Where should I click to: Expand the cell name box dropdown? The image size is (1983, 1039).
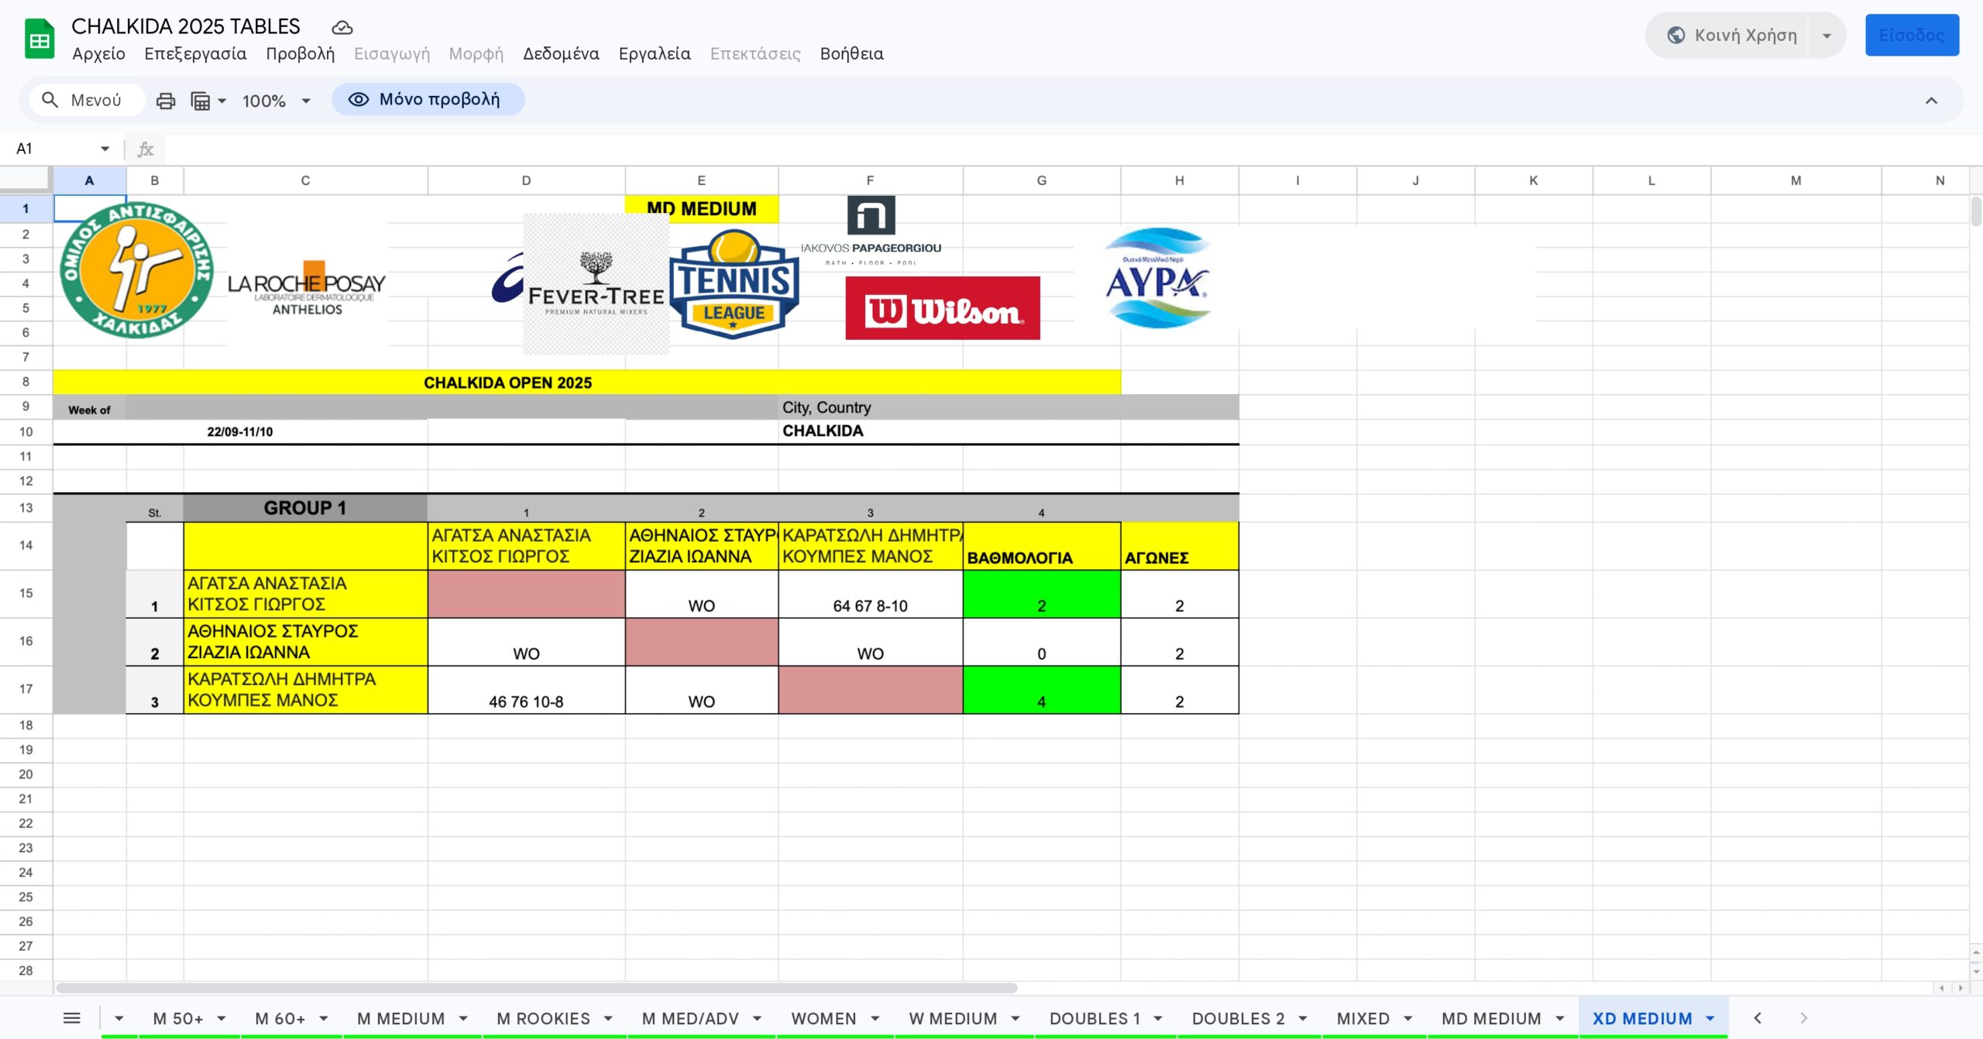(x=105, y=149)
